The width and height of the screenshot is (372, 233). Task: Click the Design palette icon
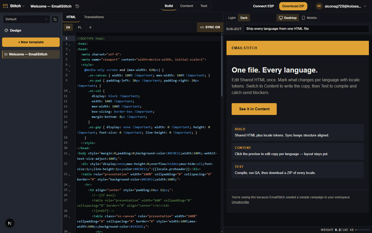pyautogui.click(x=6, y=31)
